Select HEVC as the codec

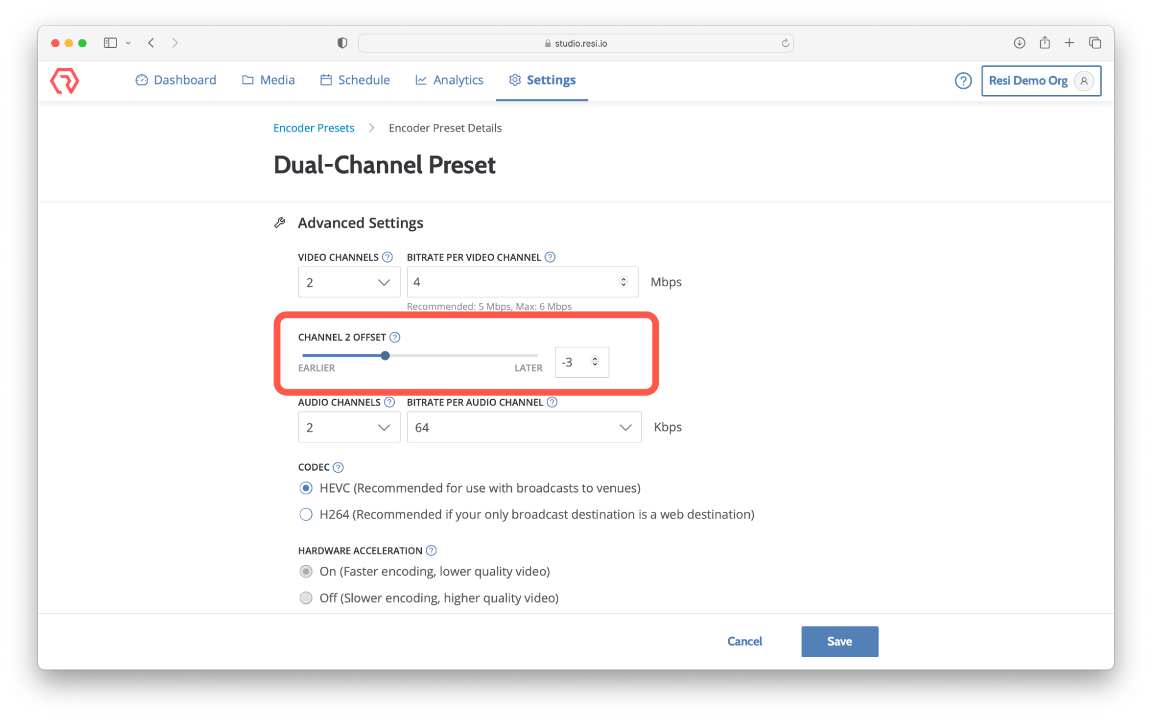coord(306,488)
